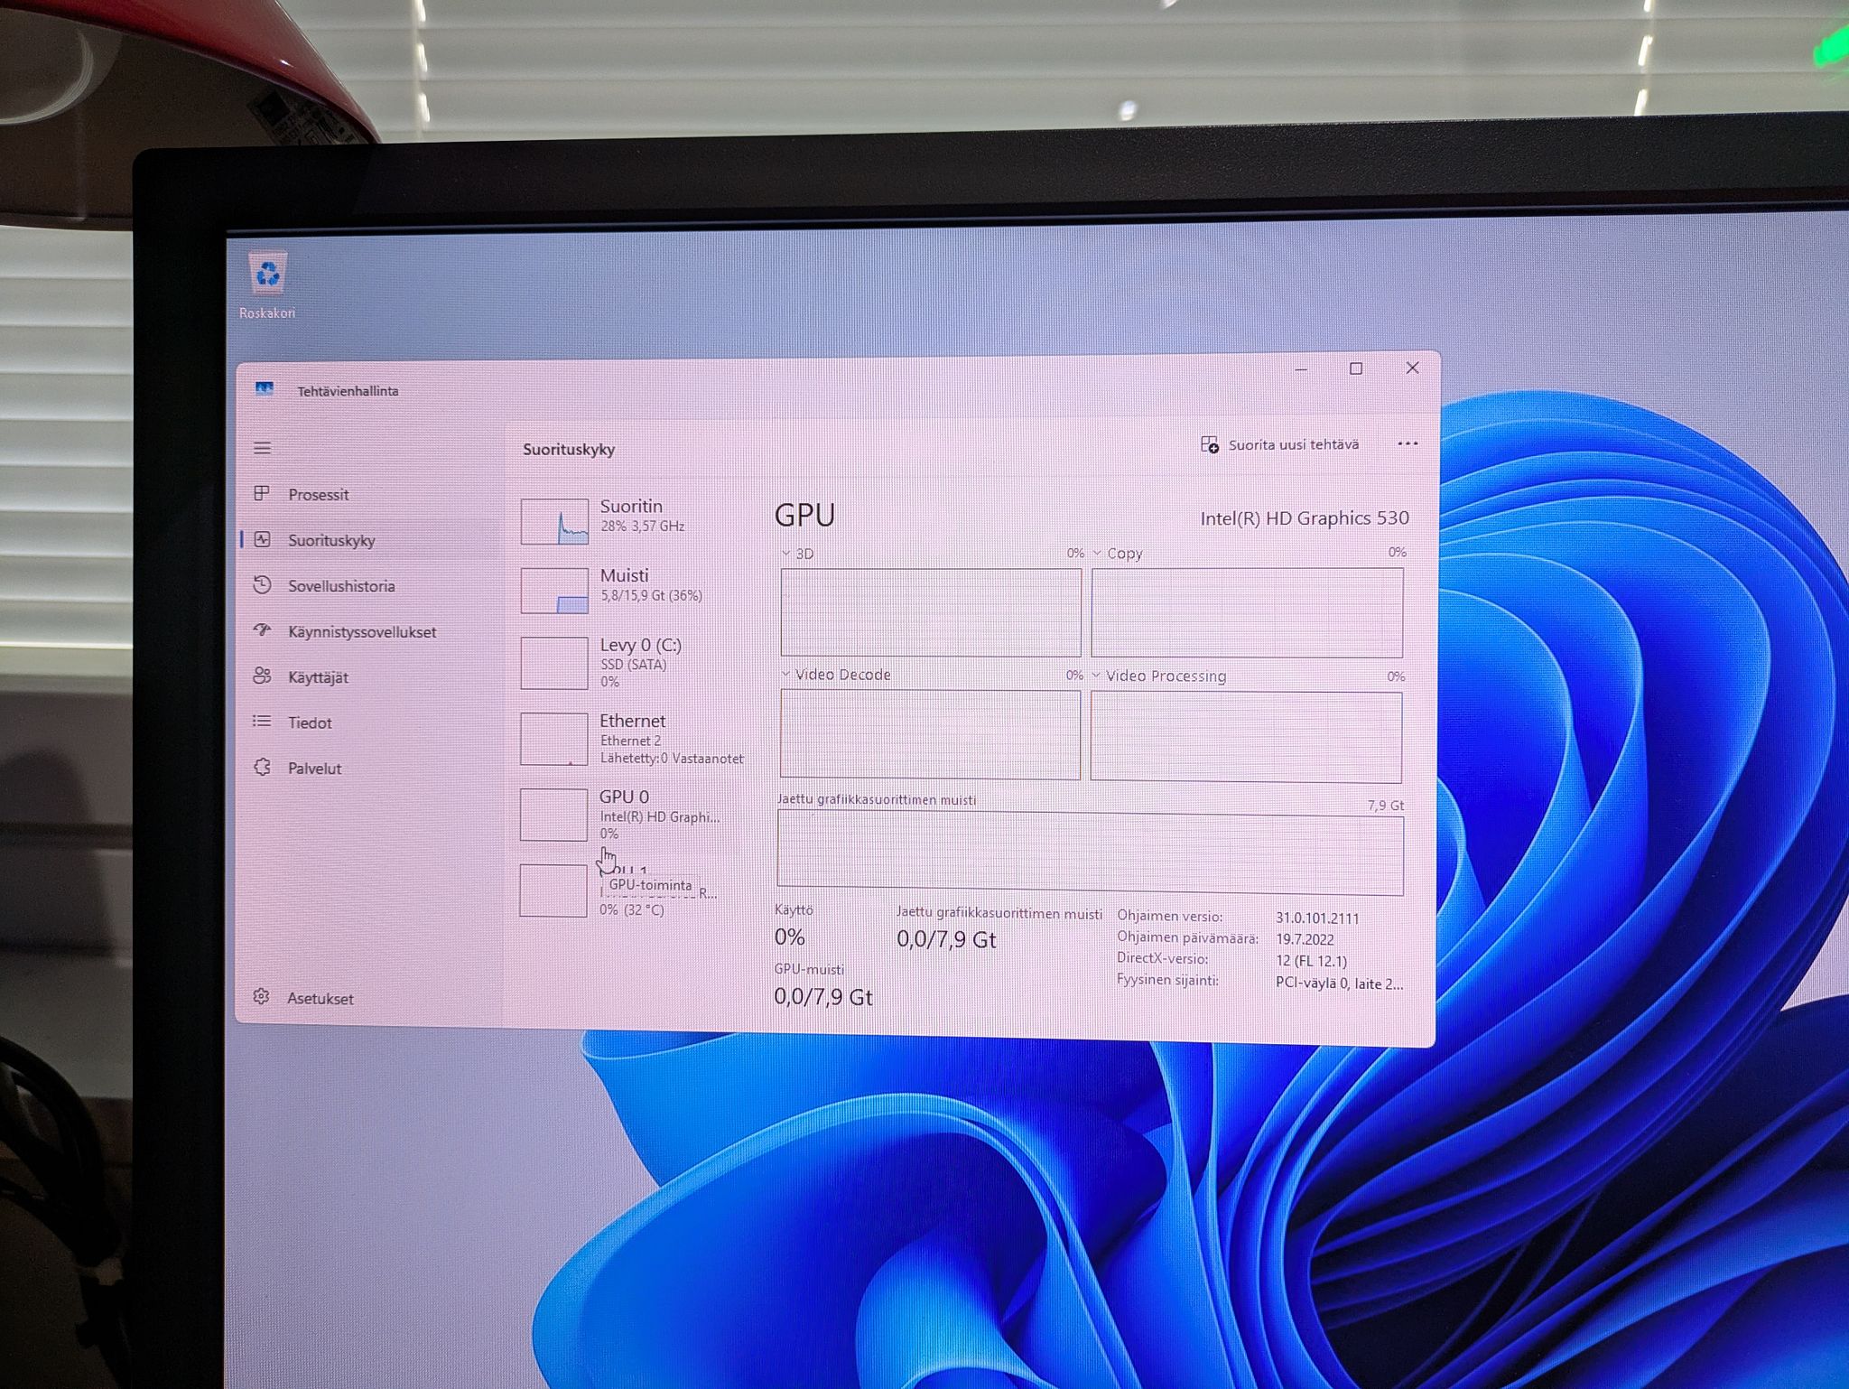Select the Roskakori desktop icon
Screen dimensions: 1849x1389
[x=267, y=285]
